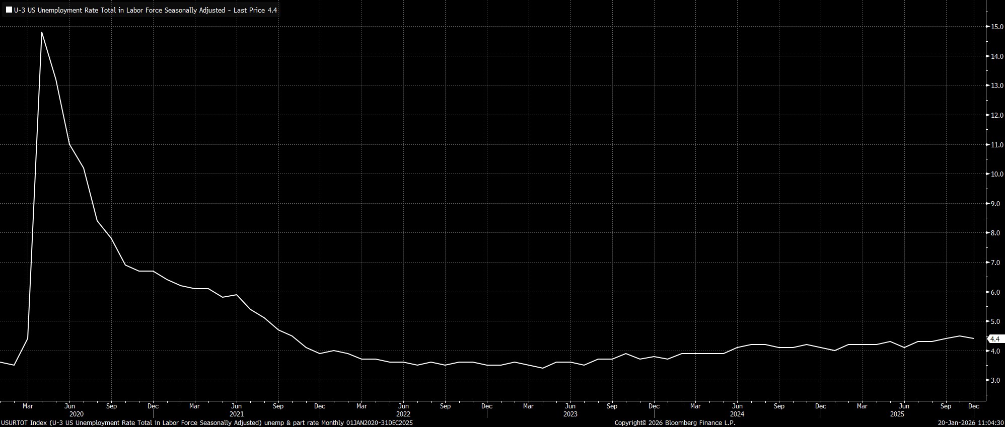
Task: Select the U-3 US Unemployment Rate legend label
Action: click(145, 10)
